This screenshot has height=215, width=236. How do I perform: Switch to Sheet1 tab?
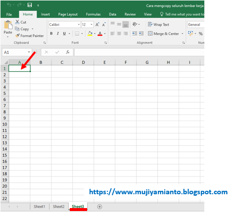point(40,207)
